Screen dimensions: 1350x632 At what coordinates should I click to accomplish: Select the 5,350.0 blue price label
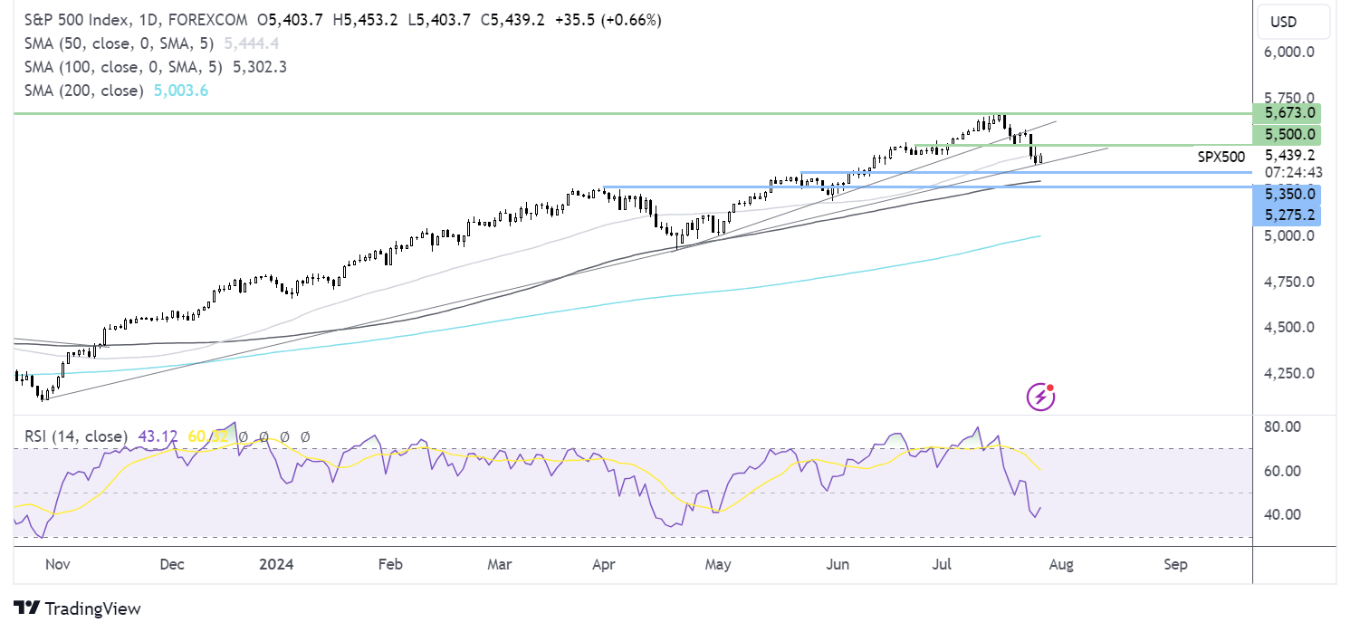tap(1287, 194)
